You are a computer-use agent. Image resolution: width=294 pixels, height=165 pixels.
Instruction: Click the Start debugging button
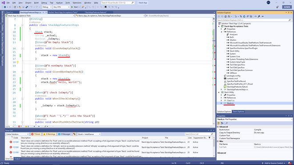[75, 7]
